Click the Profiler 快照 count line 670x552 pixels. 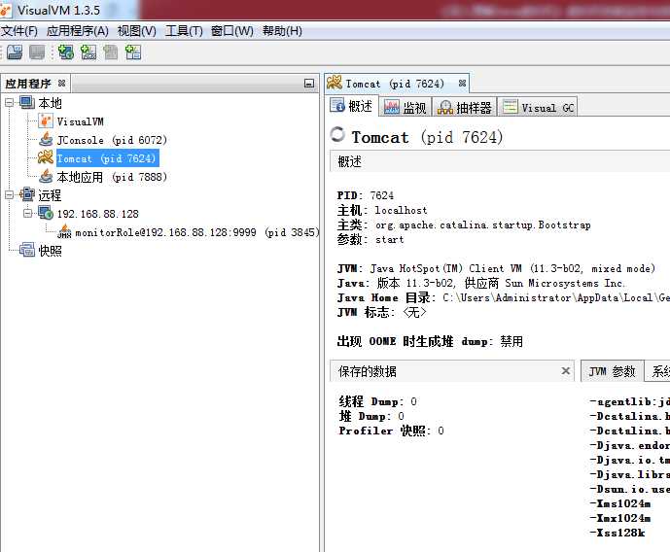[x=392, y=431]
